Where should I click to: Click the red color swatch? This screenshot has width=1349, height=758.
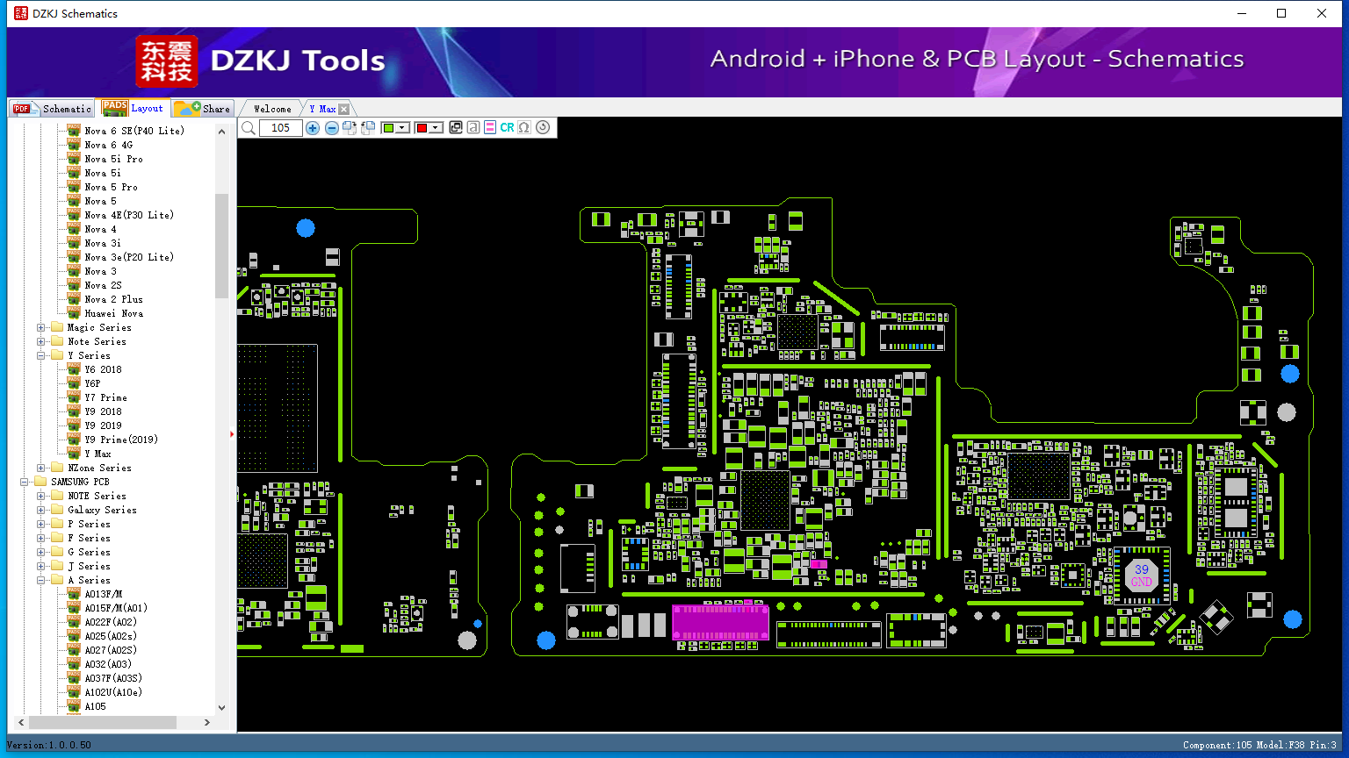pyautogui.click(x=422, y=128)
